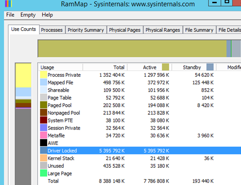Click the pink Metafile color swatch
The image size is (241, 185).
[x=43, y=135]
